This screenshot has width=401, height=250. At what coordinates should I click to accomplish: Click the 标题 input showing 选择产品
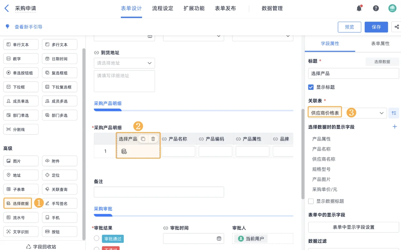(353, 73)
